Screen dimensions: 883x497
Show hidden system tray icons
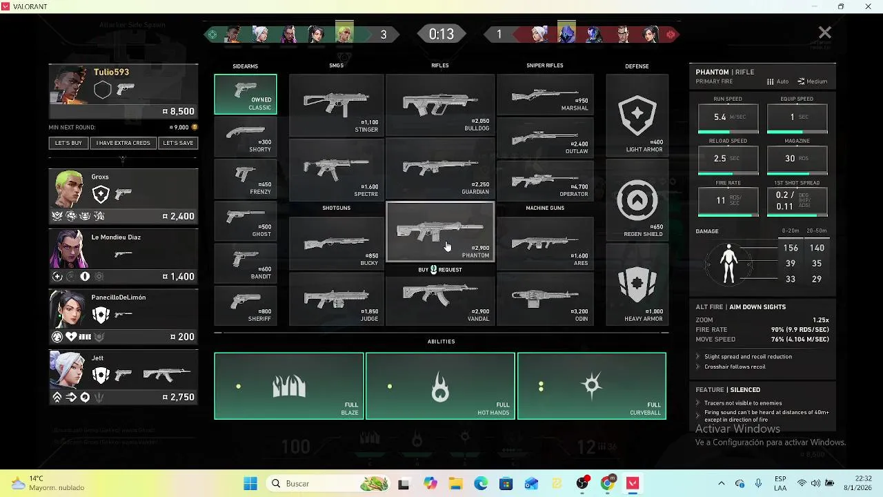[721, 483]
